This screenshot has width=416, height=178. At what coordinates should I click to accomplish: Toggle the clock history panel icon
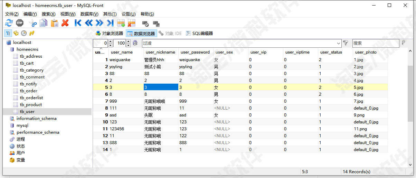(x=24, y=33)
